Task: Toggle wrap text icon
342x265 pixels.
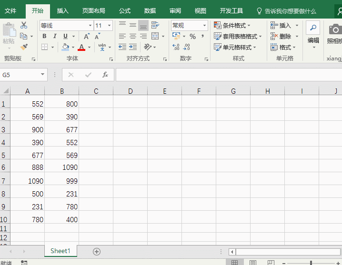Action: [x=155, y=25]
